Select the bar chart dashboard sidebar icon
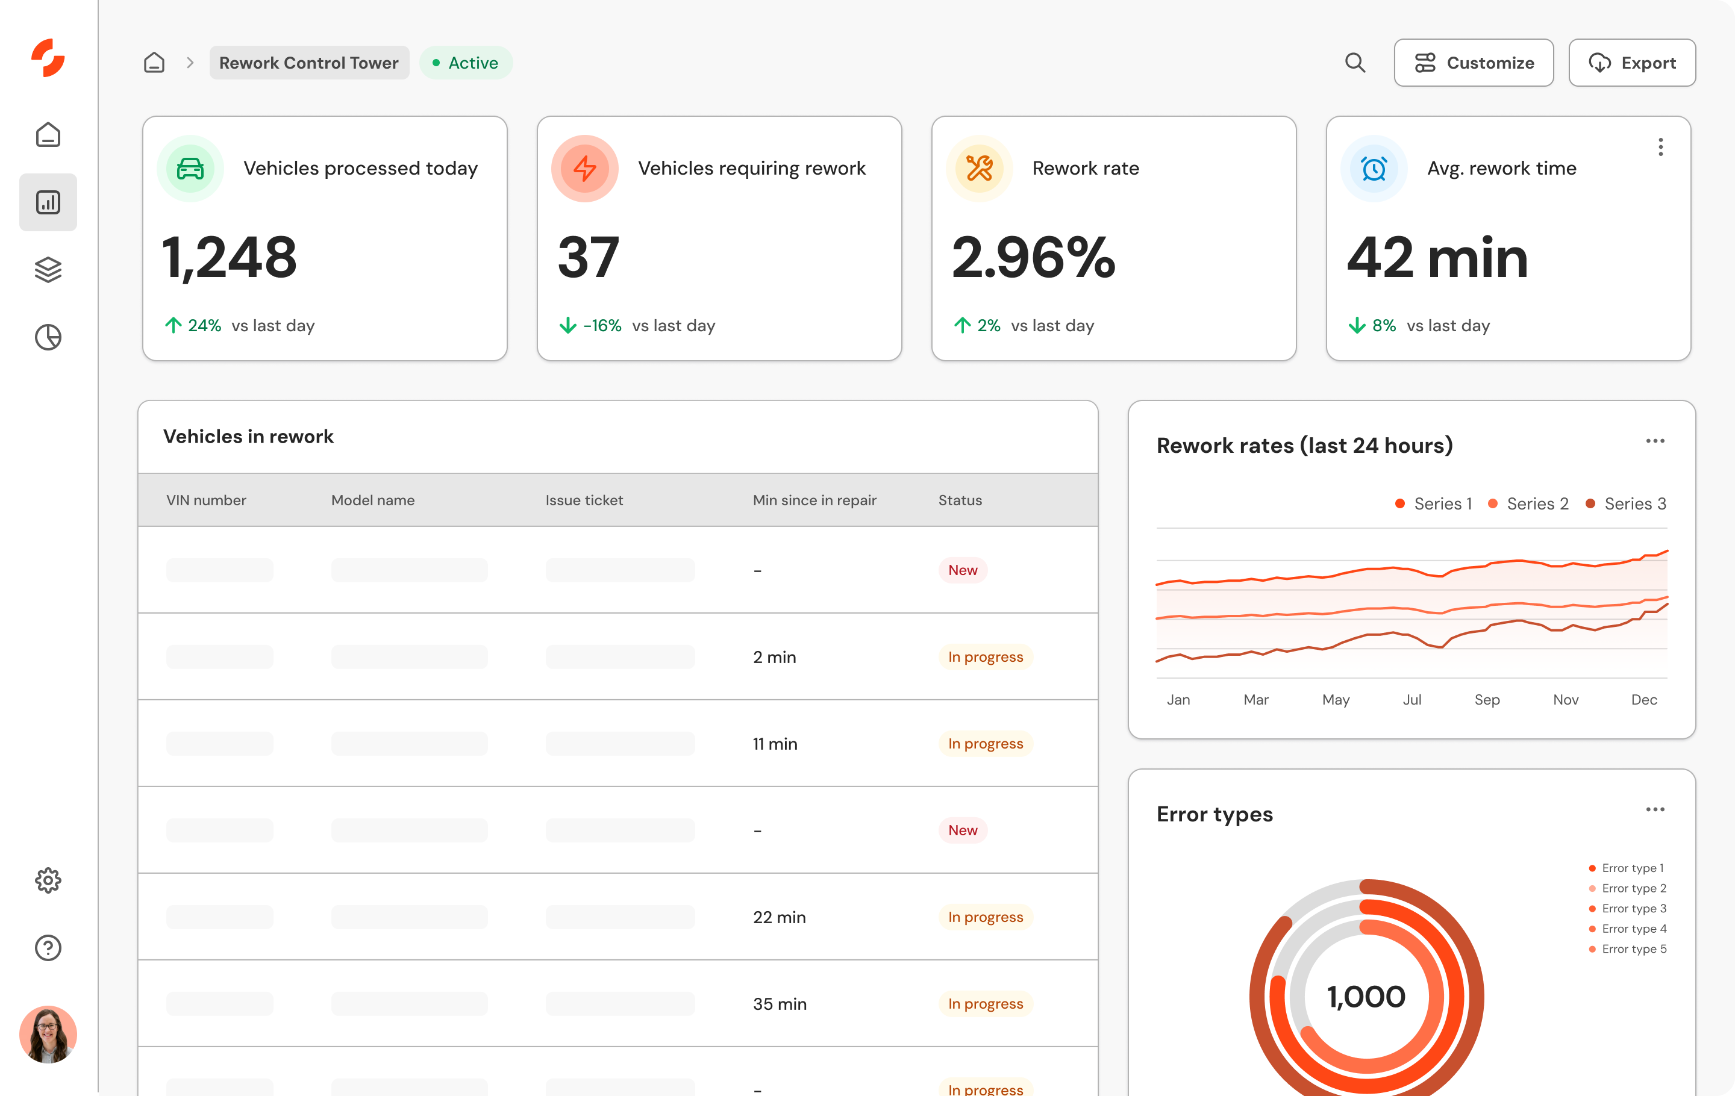 click(x=48, y=202)
